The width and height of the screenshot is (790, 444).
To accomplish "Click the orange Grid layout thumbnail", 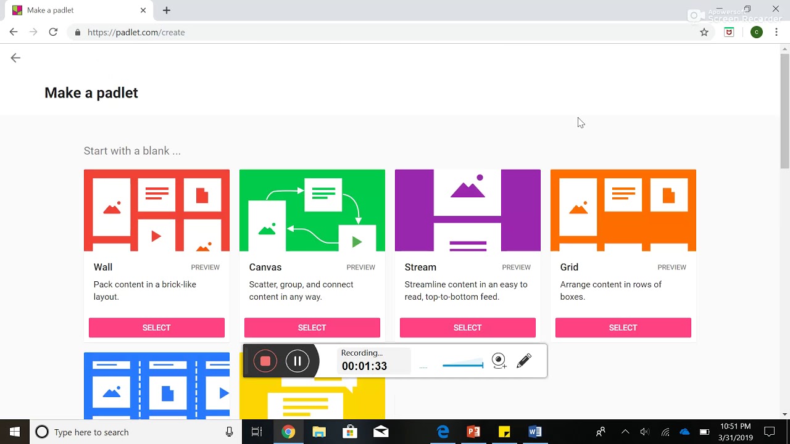I will (x=623, y=210).
